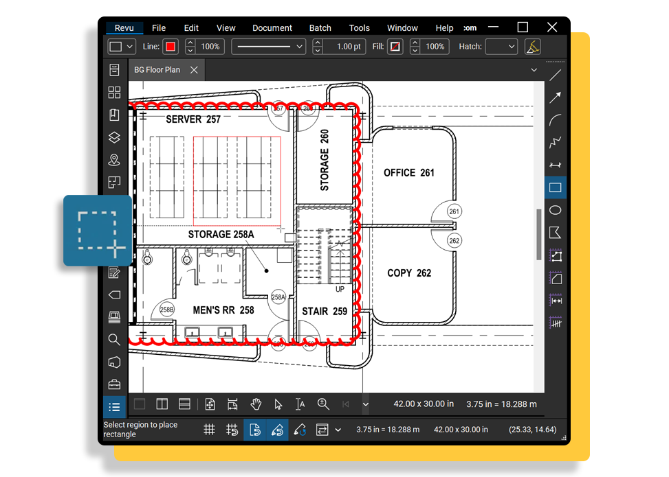
Task: Open the Search panel
Action: [115, 340]
